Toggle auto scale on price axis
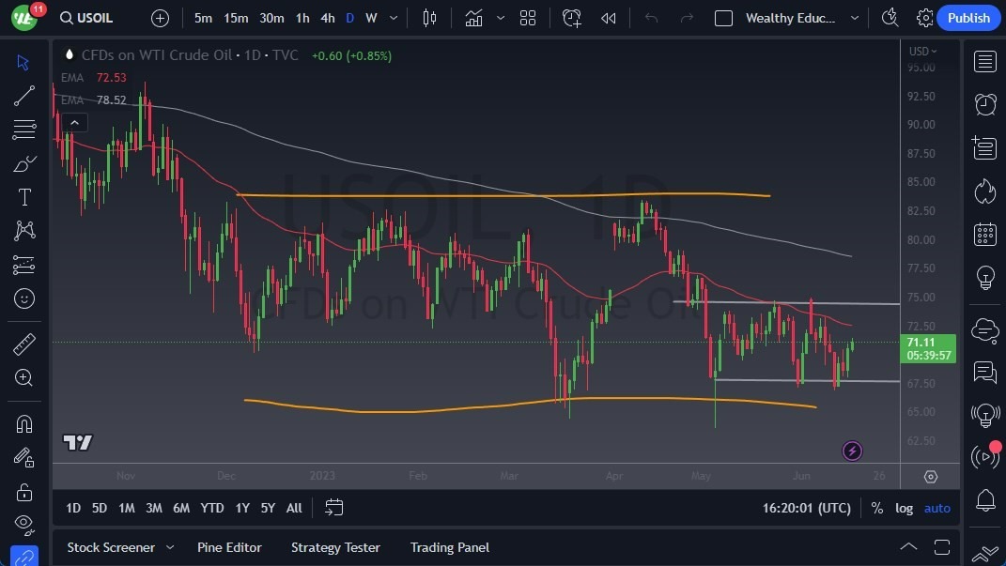1006x566 pixels. (x=937, y=508)
